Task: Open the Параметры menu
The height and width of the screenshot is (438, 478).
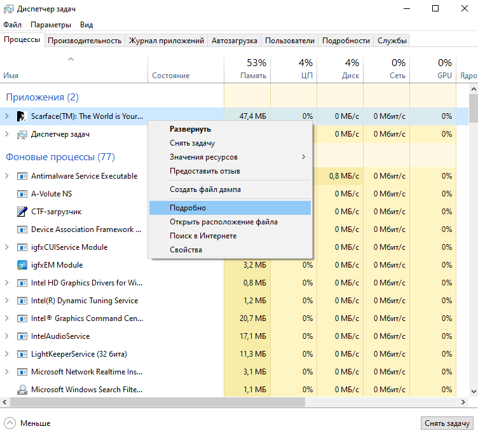Action: 51,25
